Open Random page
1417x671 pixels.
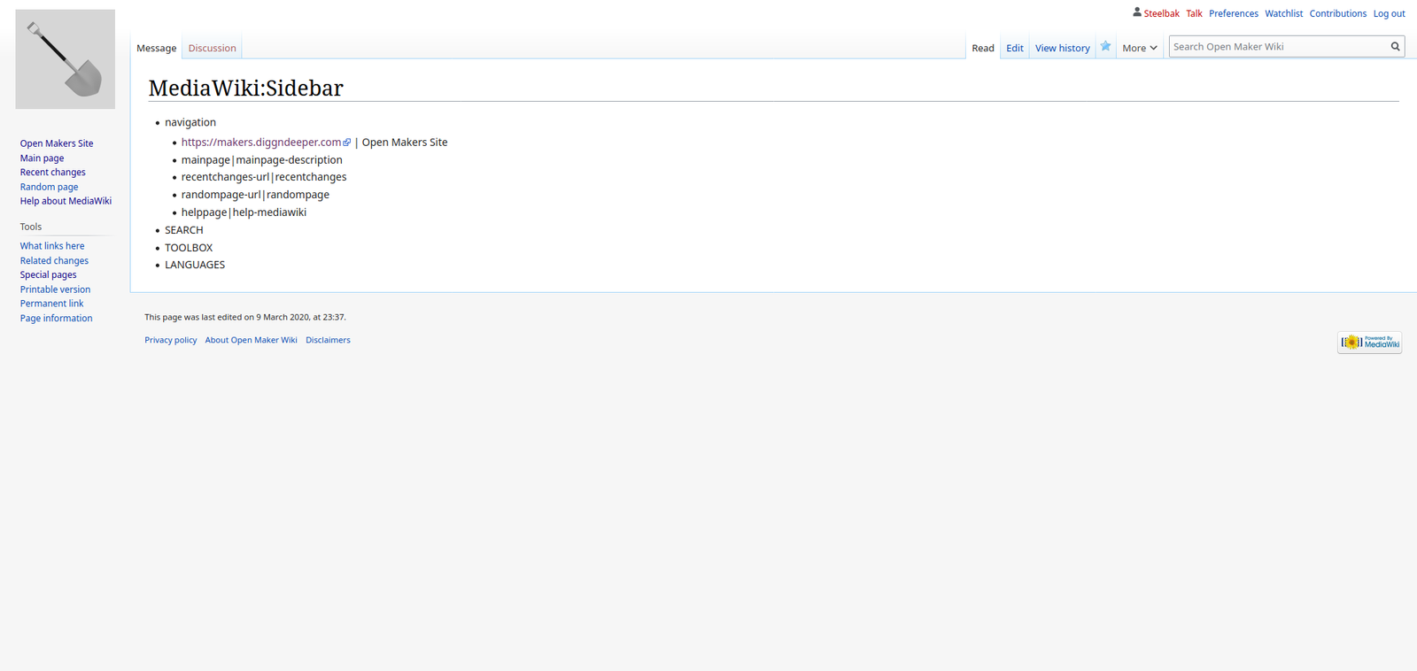point(49,187)
